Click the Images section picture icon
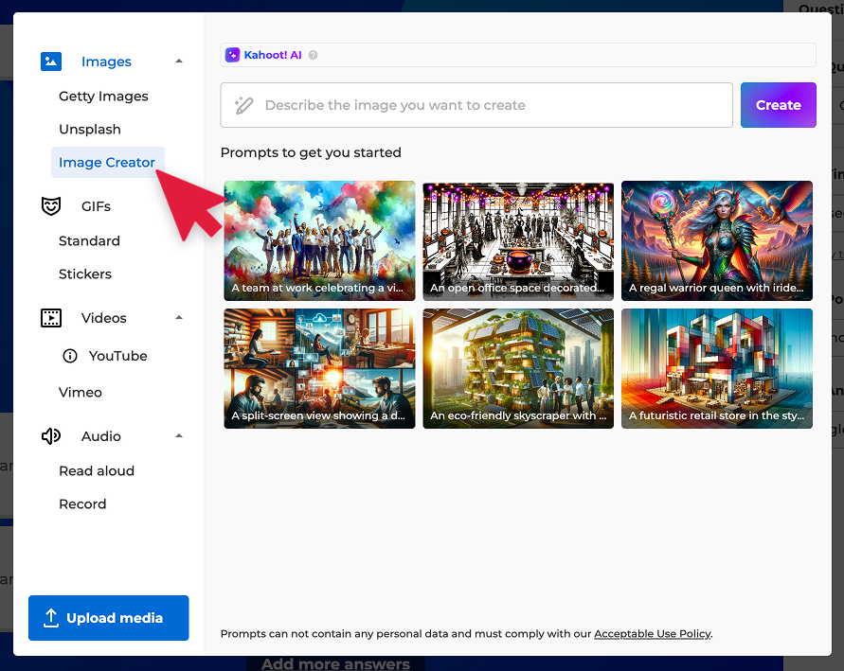The width and height of the screenshot is (844, 671). point(51,62)
